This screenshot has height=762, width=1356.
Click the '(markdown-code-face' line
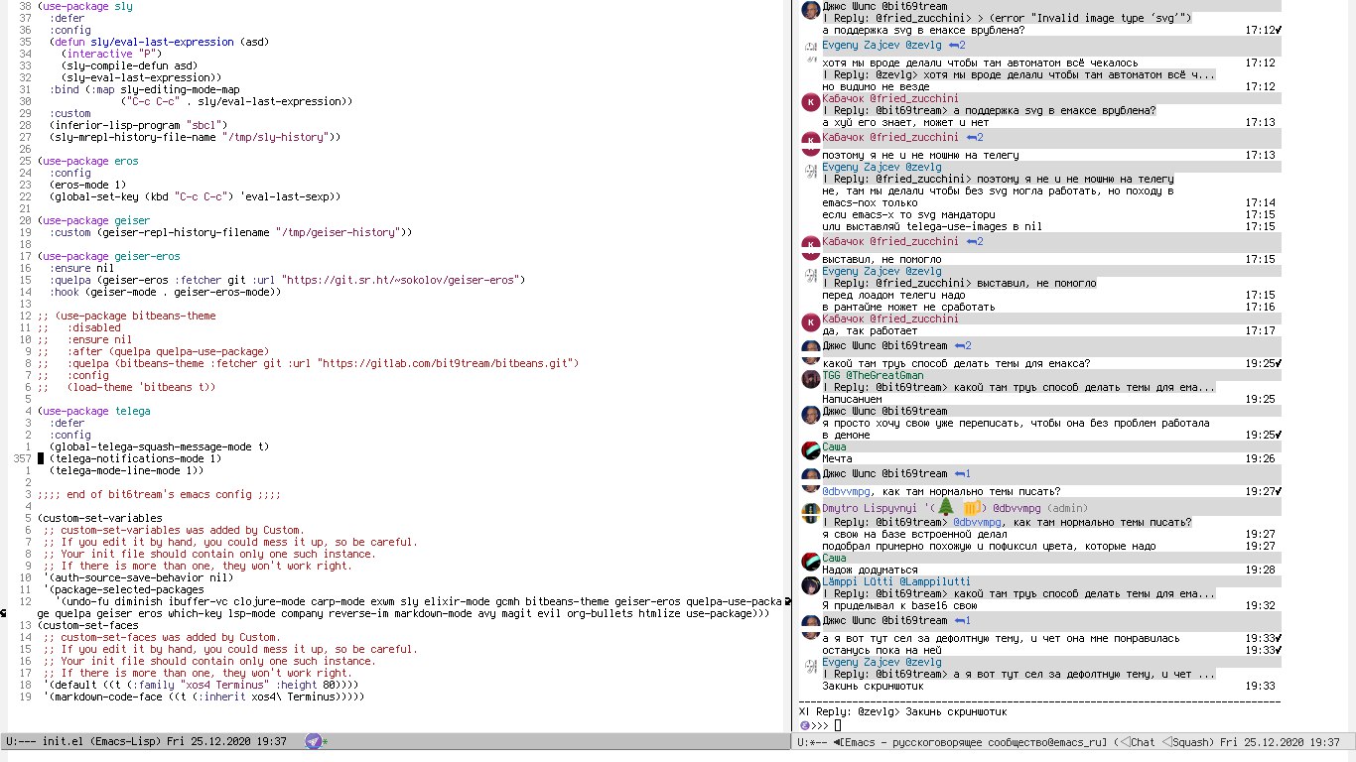[205, 697]
